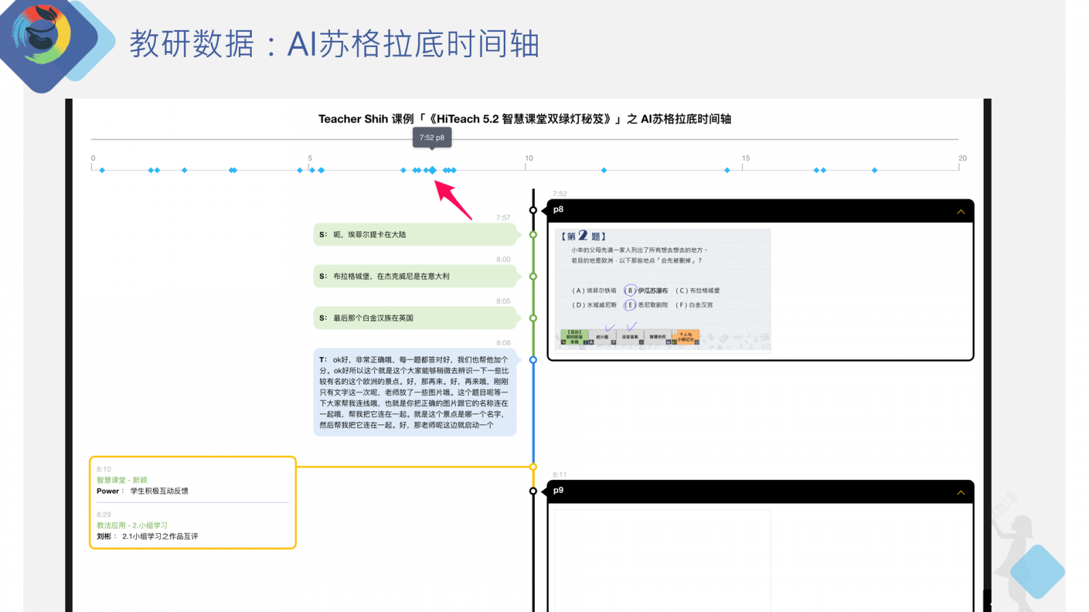
Task: Click the highlighted diamond marker near 7:52
Action: coord(432,170)
